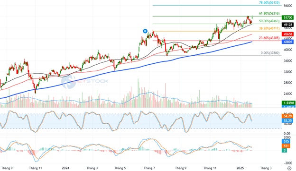296x171 pixels.
Task: Click the 36000 price axis label
Action: coord(288,61)
